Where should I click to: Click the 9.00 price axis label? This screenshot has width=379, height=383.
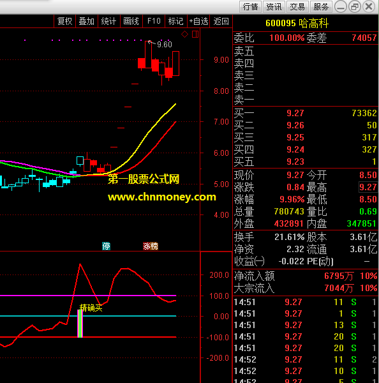pyautogui.click(x=221, y=60)
